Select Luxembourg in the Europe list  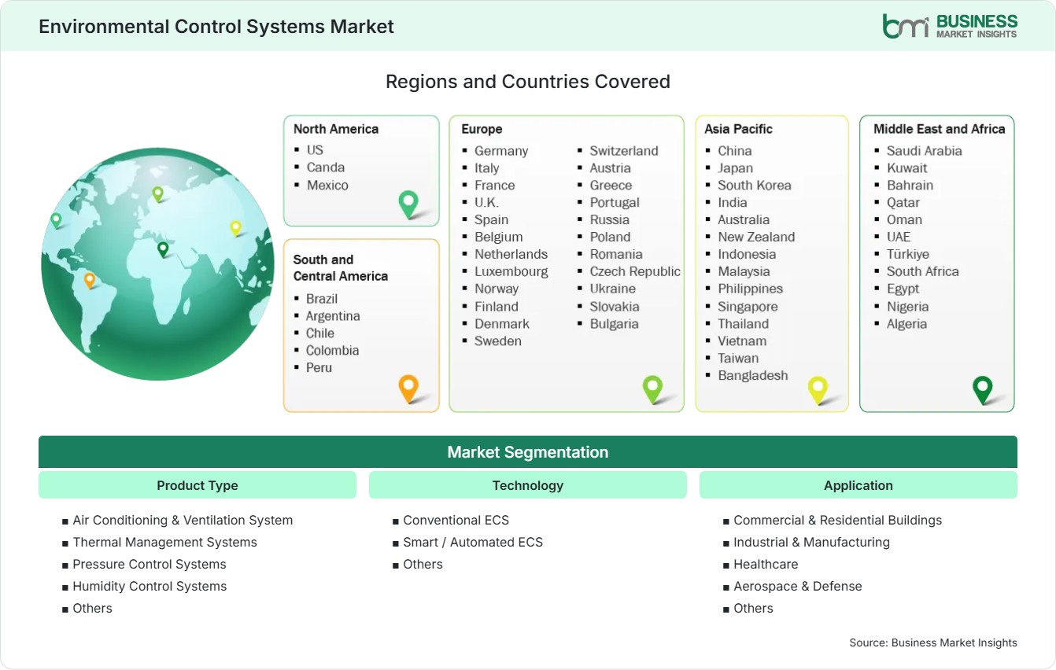511,271
